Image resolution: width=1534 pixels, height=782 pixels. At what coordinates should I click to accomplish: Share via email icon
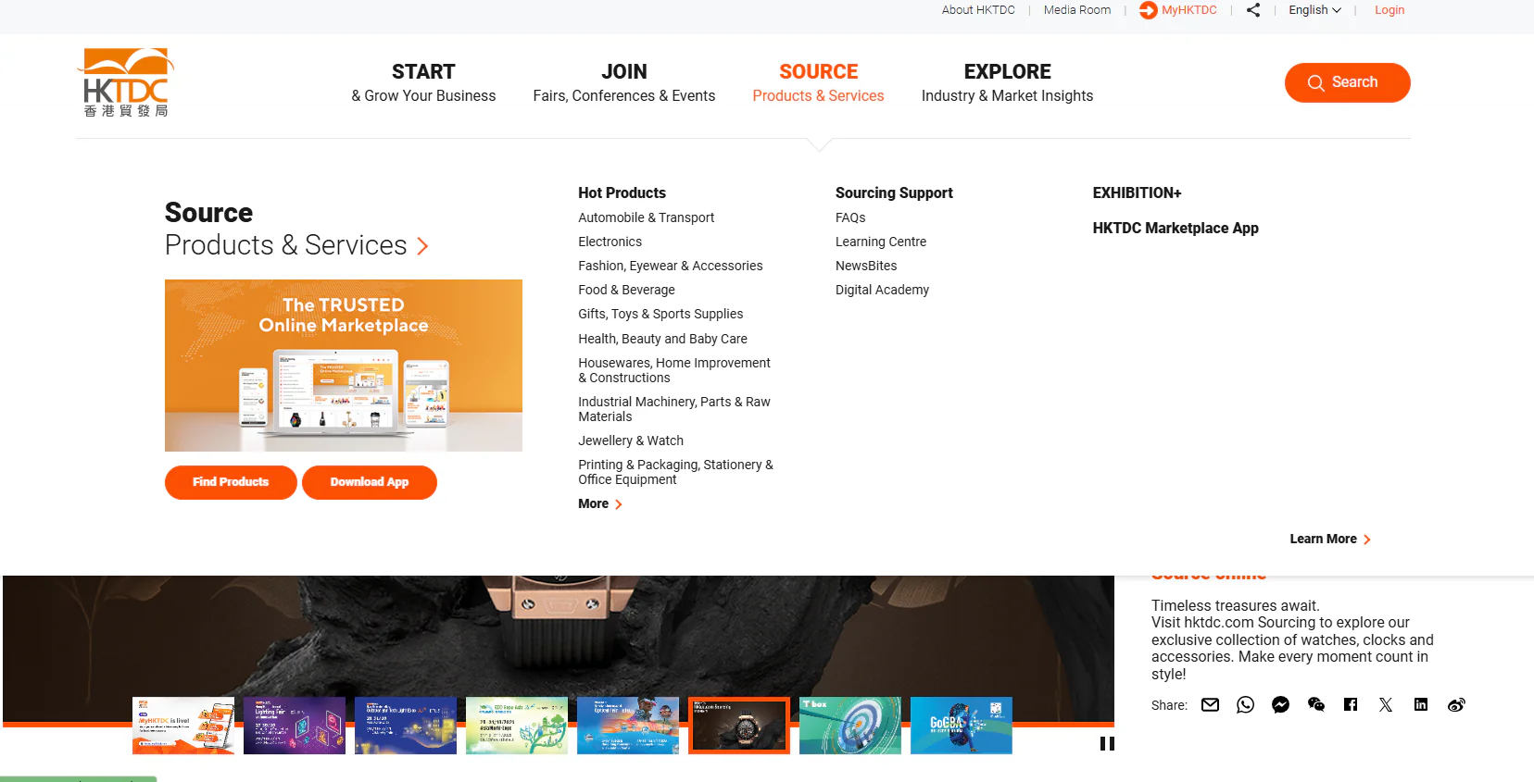tap(1210, 705)
